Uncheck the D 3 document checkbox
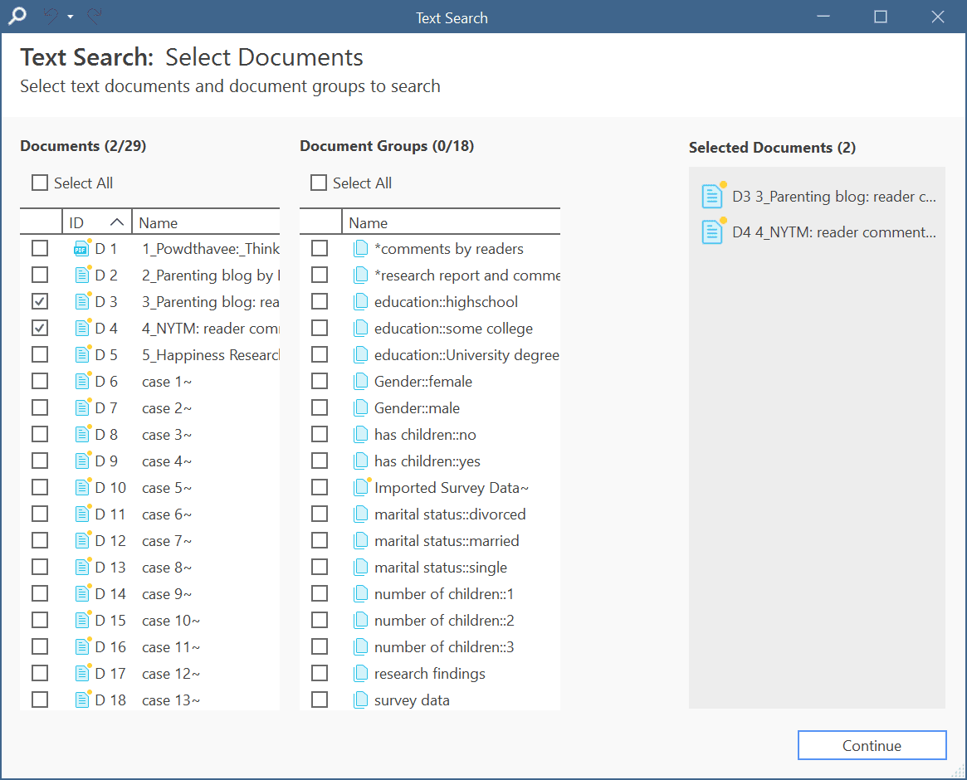This screenshot has height=780, width=967. 40,301
